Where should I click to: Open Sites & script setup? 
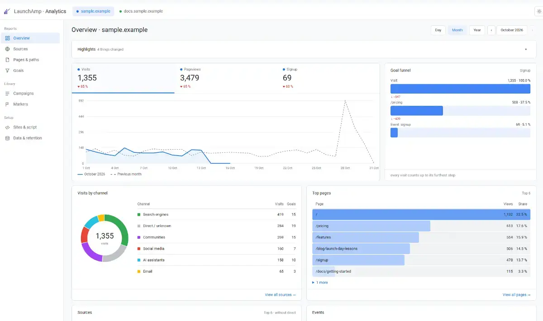pos(31,127)
